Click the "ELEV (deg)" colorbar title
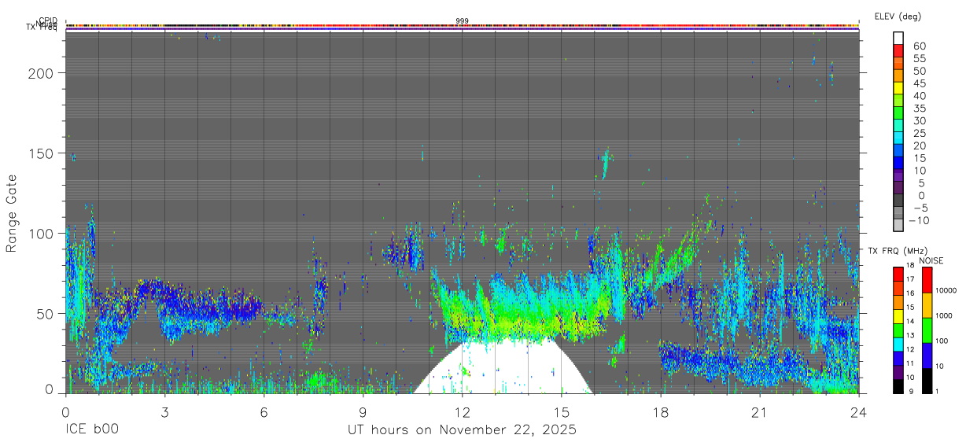The height and width of the screenshot is (446, 966). coord(898,16)
